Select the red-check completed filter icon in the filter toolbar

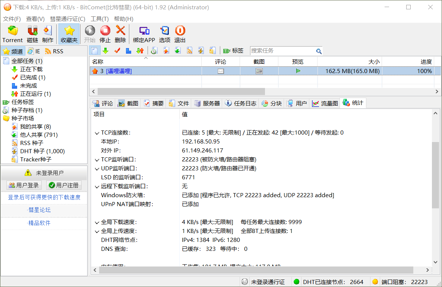pyautogui.click(x=117, y=51)
